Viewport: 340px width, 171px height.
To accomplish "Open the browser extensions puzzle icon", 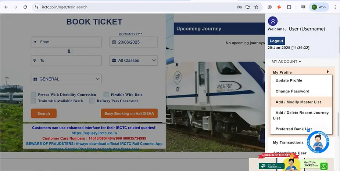I will pos(289,7).
